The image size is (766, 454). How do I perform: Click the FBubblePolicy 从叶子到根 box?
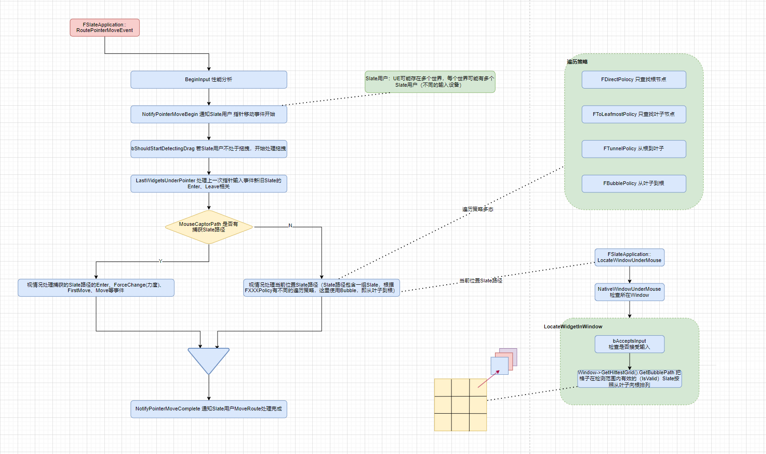point(634,184)
